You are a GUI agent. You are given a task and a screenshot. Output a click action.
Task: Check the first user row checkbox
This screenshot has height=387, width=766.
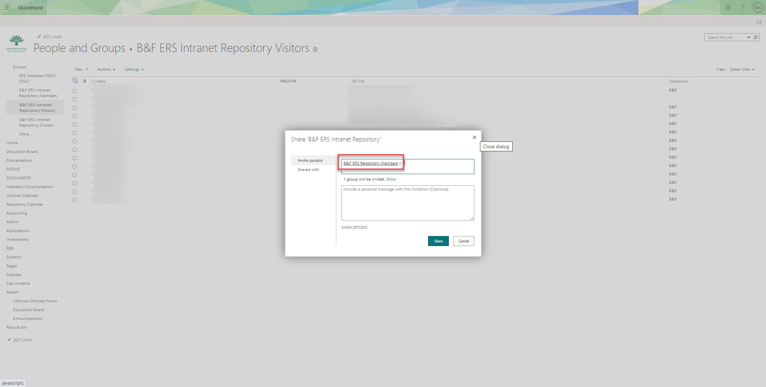(x=75, y=91)
